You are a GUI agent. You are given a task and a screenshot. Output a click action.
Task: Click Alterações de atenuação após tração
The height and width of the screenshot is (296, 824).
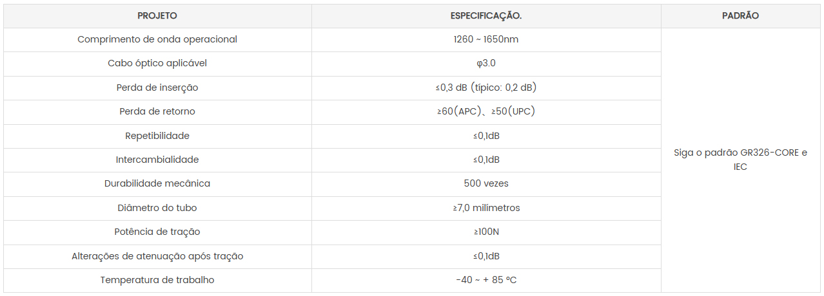tap(157, 256)
